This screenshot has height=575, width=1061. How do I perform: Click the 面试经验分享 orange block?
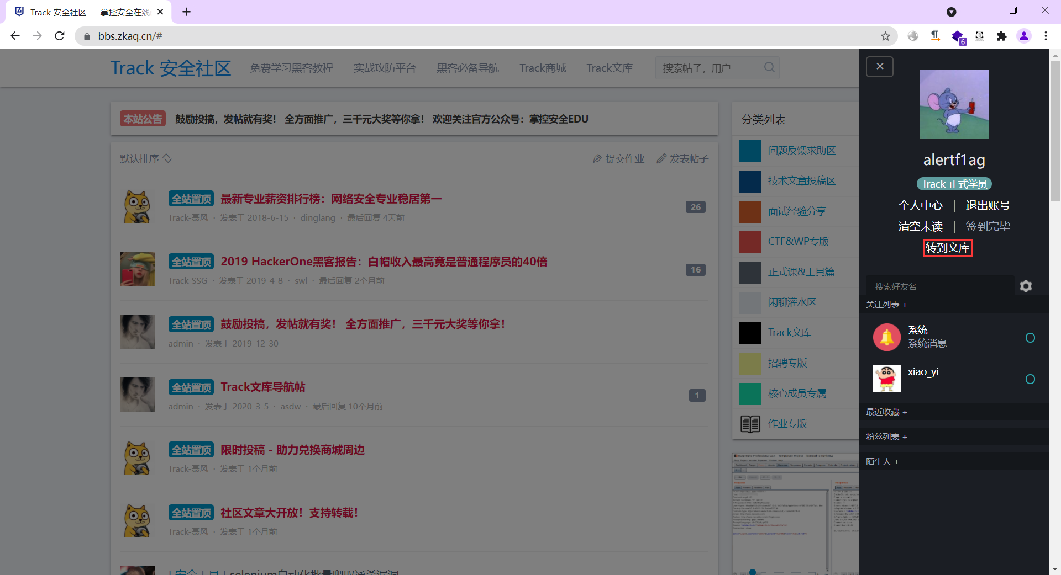[750, 211]
